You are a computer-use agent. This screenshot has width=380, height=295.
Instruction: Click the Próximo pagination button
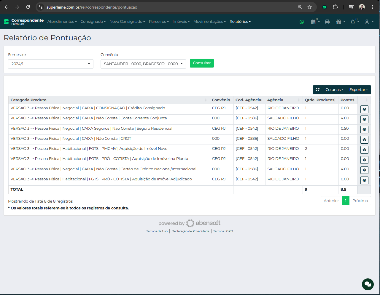(x=360, y=201)
